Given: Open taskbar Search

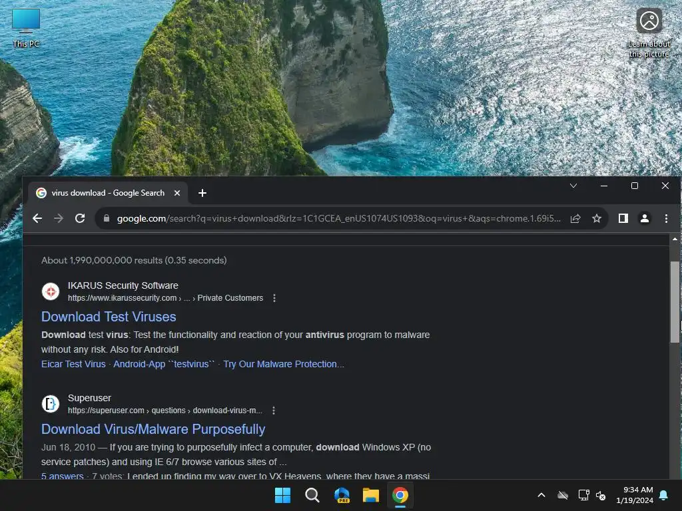Looking at the screenshot, I should (312, 495).
